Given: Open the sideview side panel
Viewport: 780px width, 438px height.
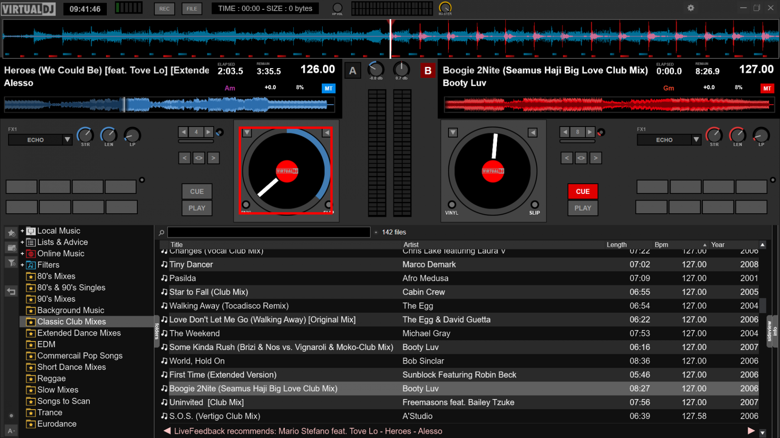Looking at the screenshot, I should [769, 331].
